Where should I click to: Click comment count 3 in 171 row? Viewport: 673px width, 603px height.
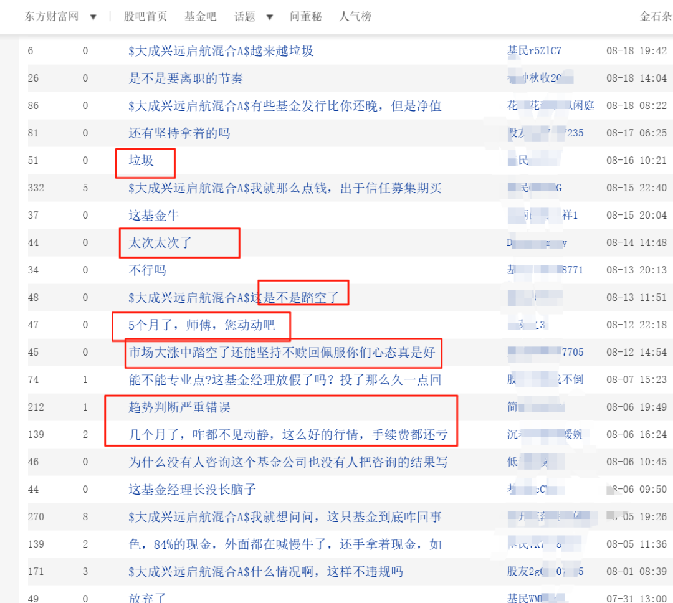(x=85, y=572)
